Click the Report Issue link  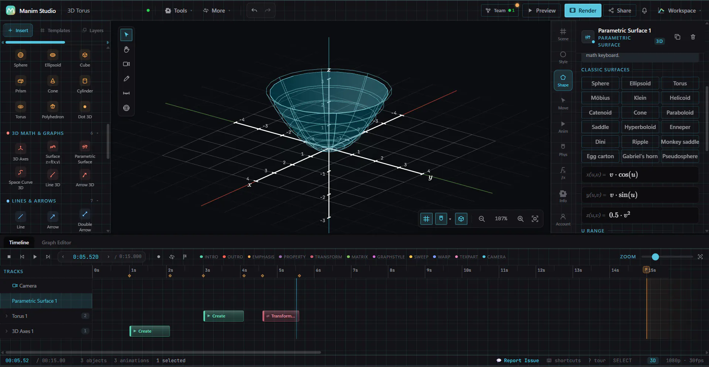pos(518,361)
